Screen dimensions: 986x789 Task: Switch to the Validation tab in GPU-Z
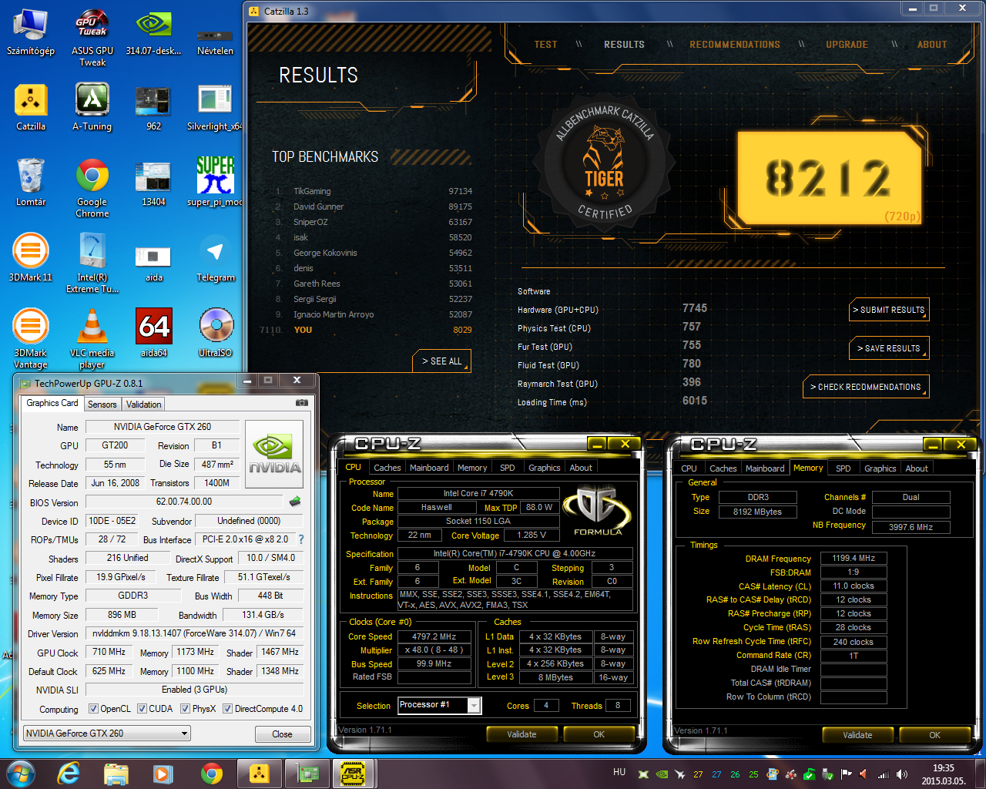143,405
